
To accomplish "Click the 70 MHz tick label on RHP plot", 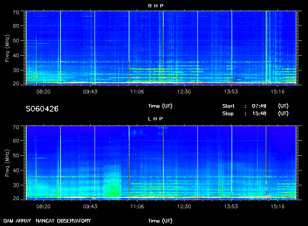I will pyautogui.click(x=16, y=13).
